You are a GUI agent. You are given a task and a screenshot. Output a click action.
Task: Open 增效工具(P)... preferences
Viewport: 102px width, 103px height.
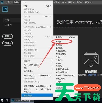(65, 79)
